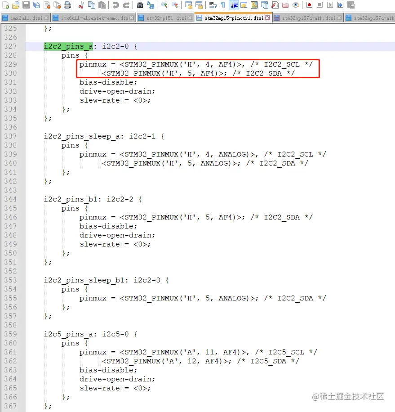The height and width of the screenshot is (412, 395).
Task: Click the Save All icon
Action: (36, 5)
